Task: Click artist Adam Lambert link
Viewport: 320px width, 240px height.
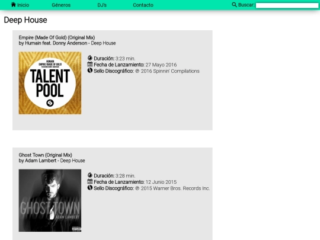Action: coord(40,161)
